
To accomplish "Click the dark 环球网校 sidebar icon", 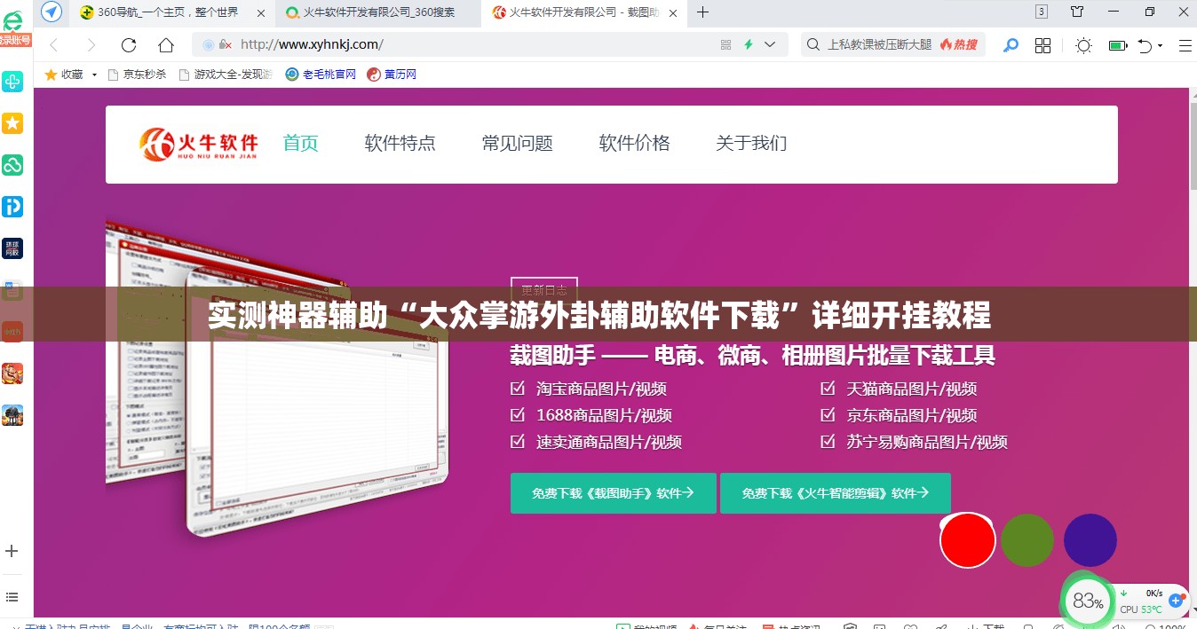I will pos(12,248).
